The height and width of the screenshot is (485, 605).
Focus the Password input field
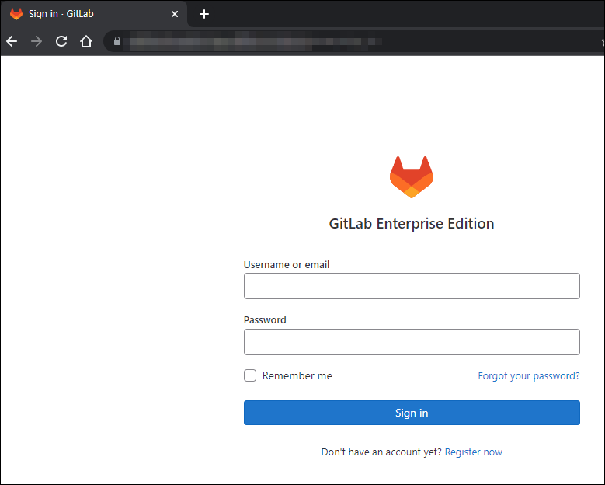coord(412,342)
